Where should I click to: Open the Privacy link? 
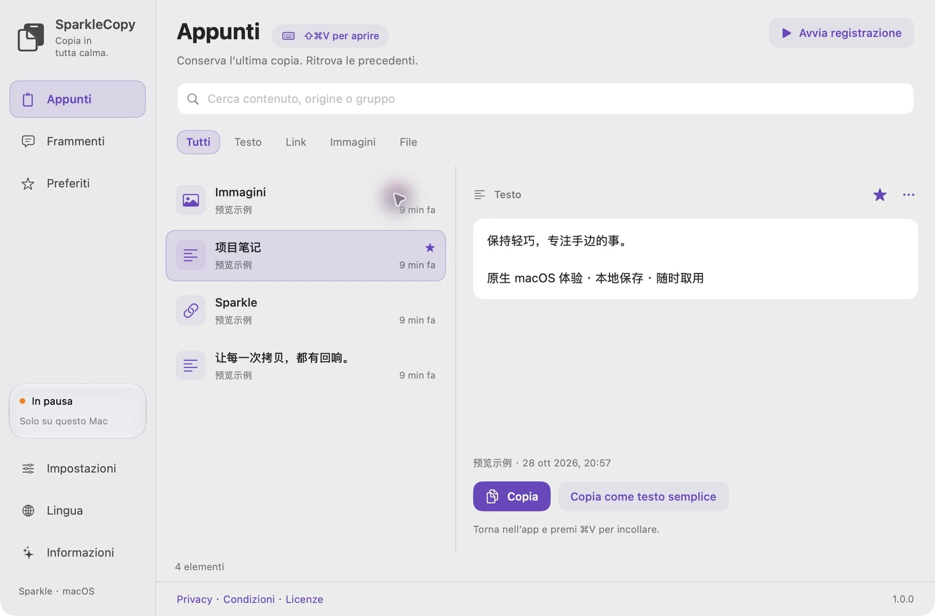[195, 599]
